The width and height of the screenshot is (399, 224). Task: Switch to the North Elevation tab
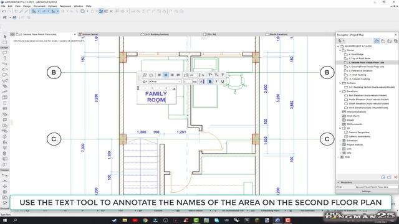coord(276,34)
